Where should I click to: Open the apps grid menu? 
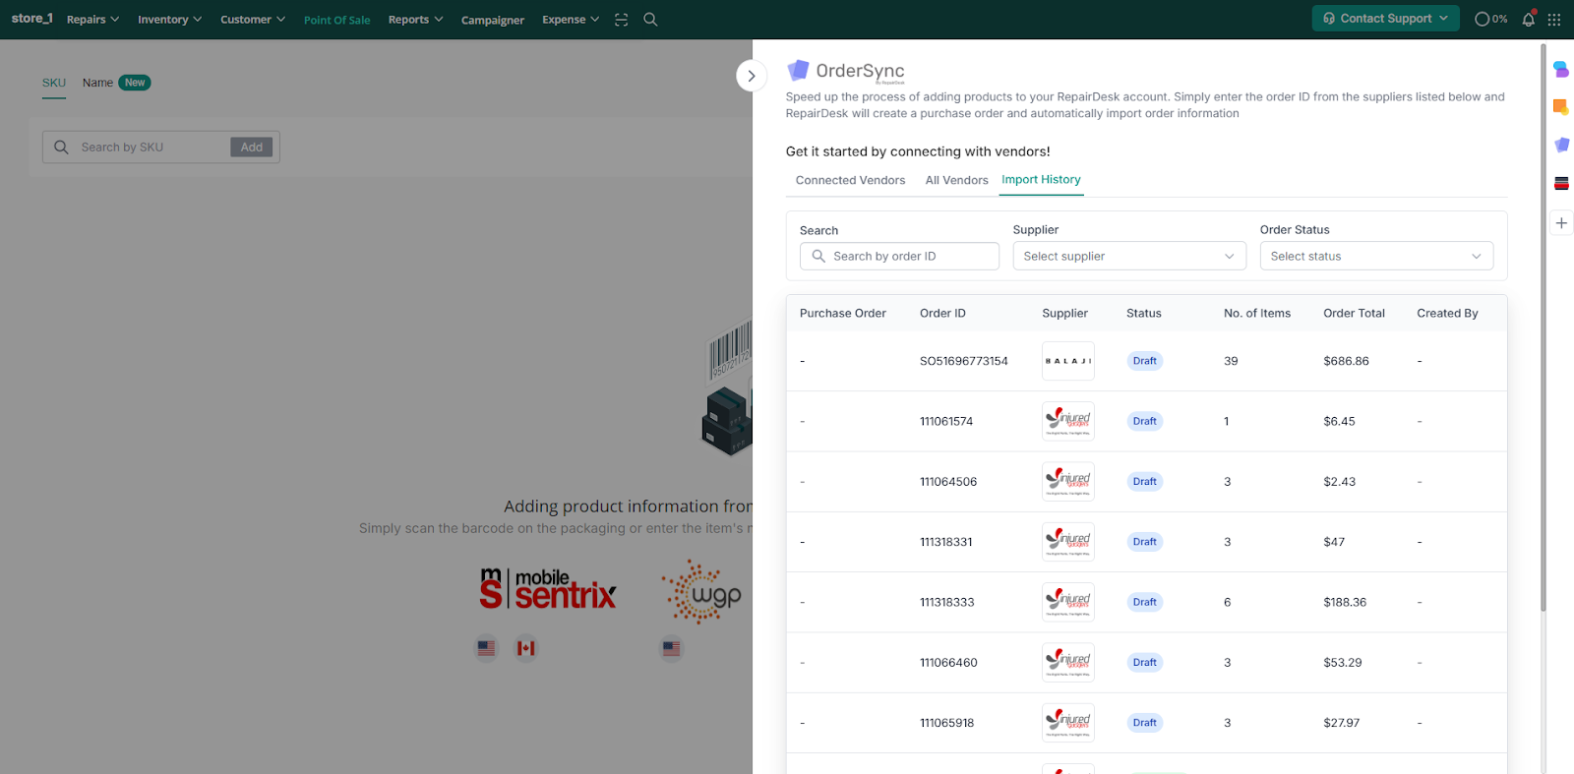click(x=1554, y=19)
